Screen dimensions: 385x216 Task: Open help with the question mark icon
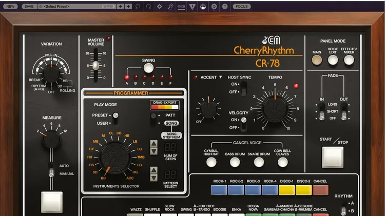[x=225, y=7]
